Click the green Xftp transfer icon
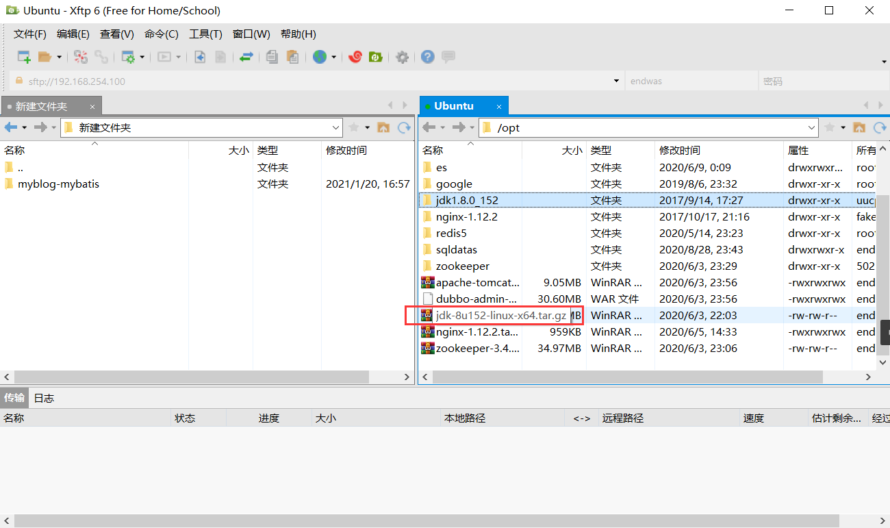 click(x=375, y=57)
